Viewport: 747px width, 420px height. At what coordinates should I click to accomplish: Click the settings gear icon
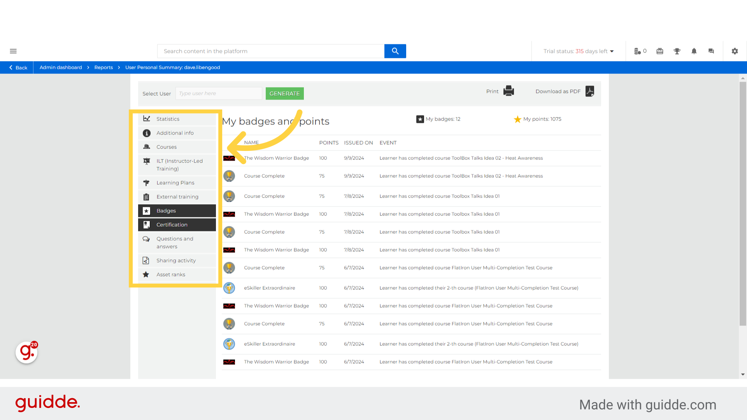(735, 51)
